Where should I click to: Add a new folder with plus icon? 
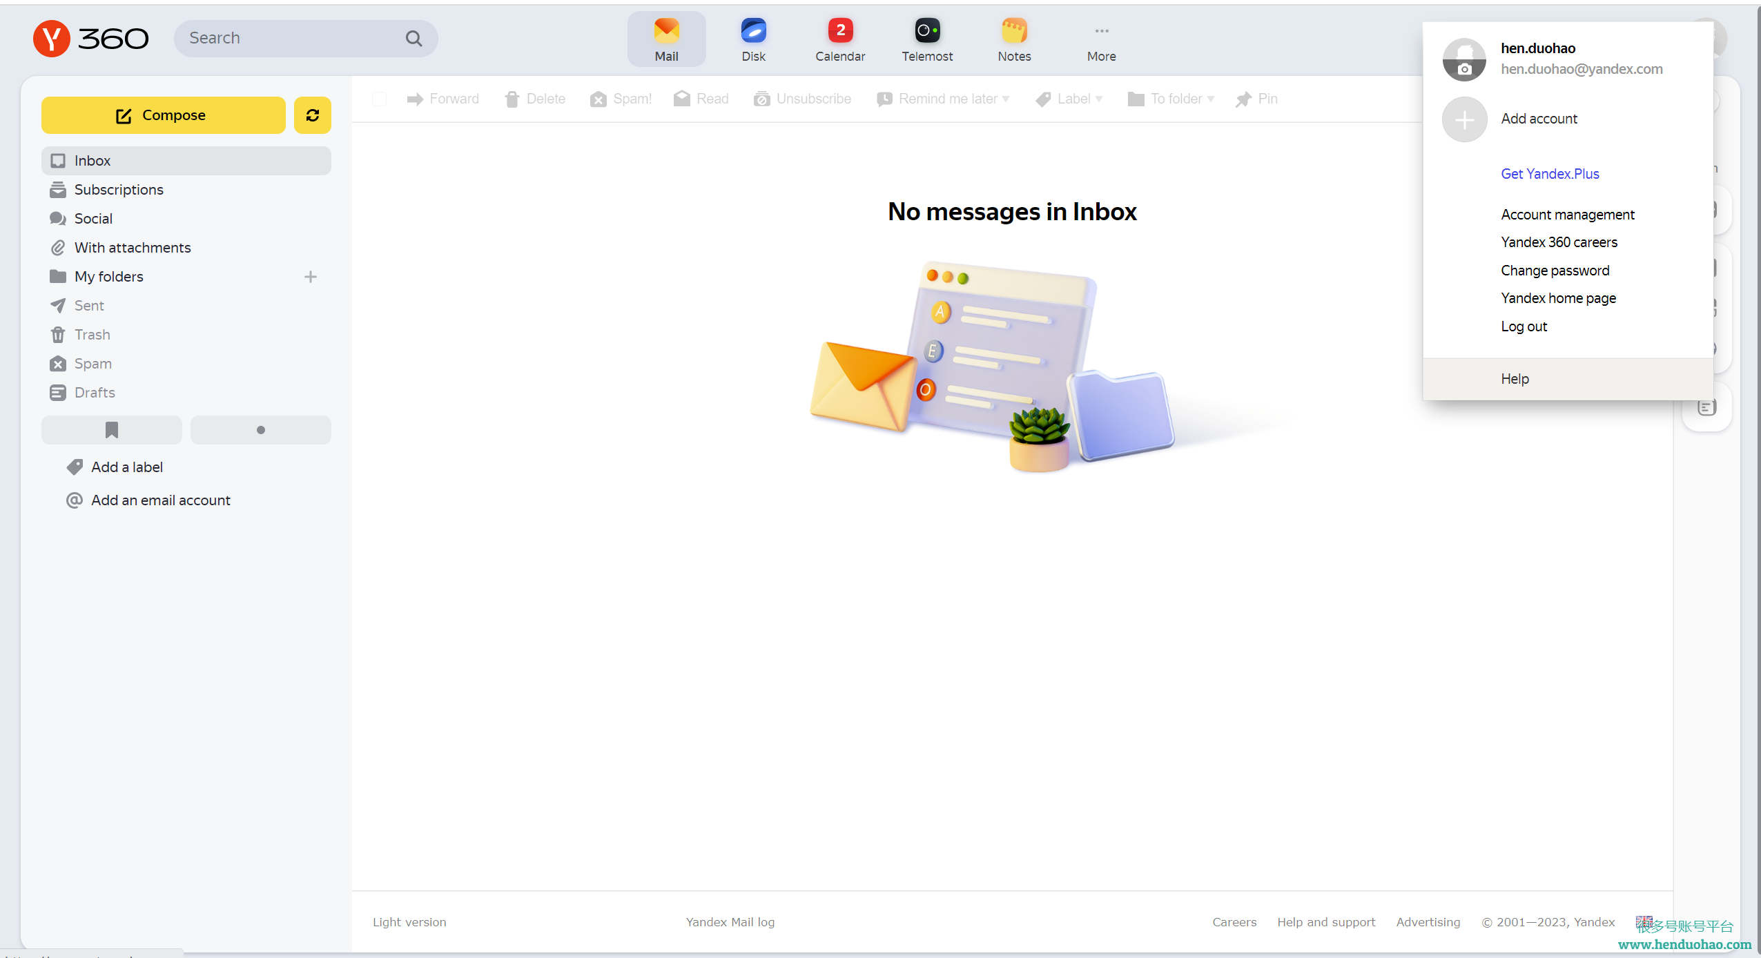coord(311,277)
